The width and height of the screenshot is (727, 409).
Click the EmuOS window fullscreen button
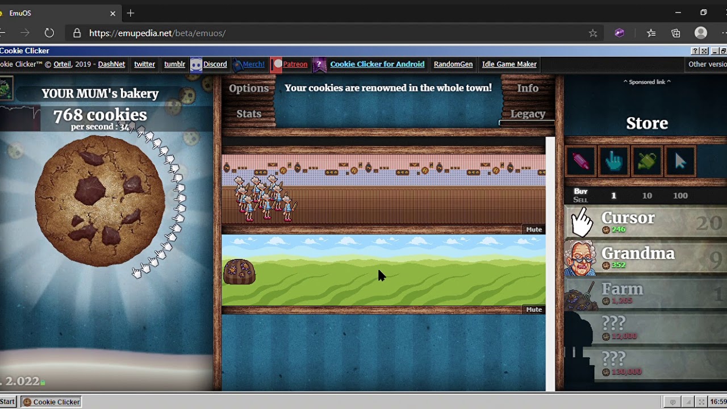tap(704, 51)
